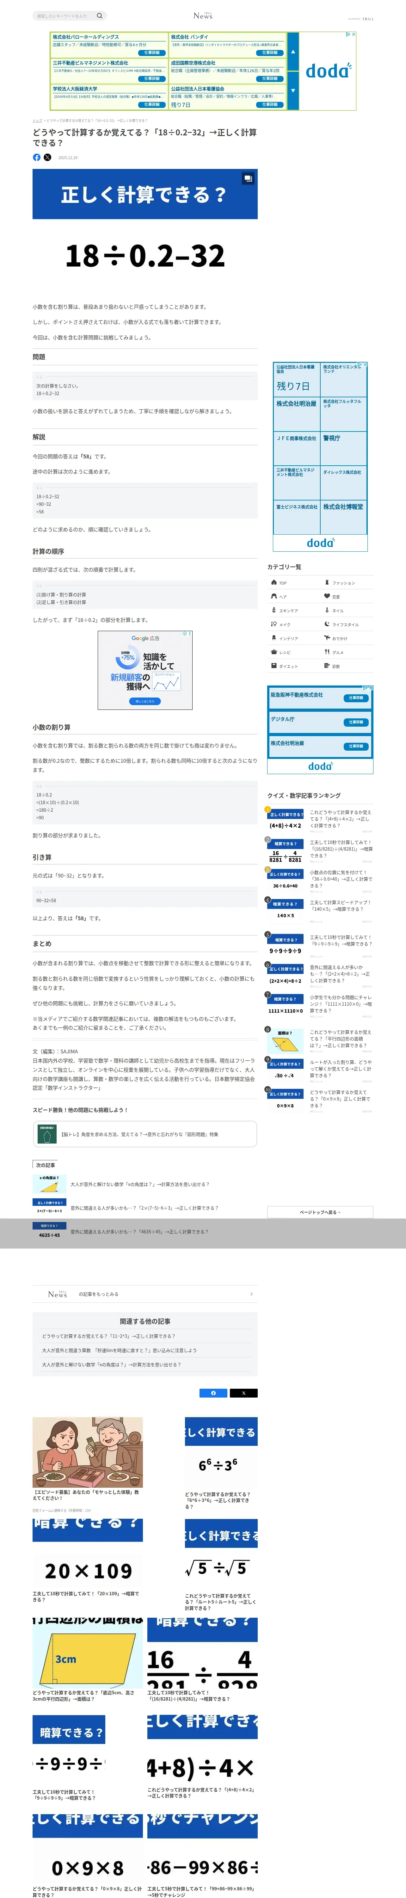Share article via Facebook icon under title

tap(37, 157)
